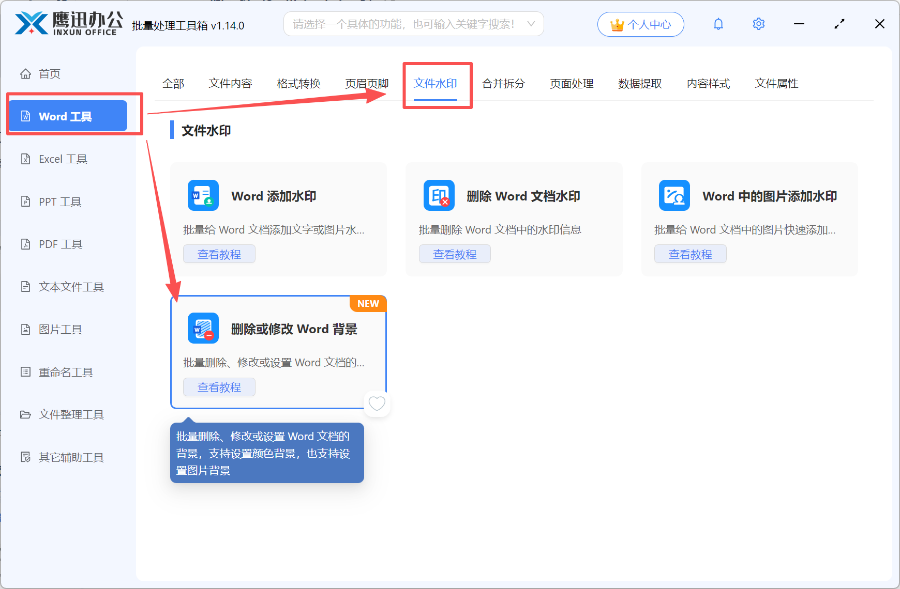Switch to the 合并拆分 tab
The image size is (900, 589).
503,84
